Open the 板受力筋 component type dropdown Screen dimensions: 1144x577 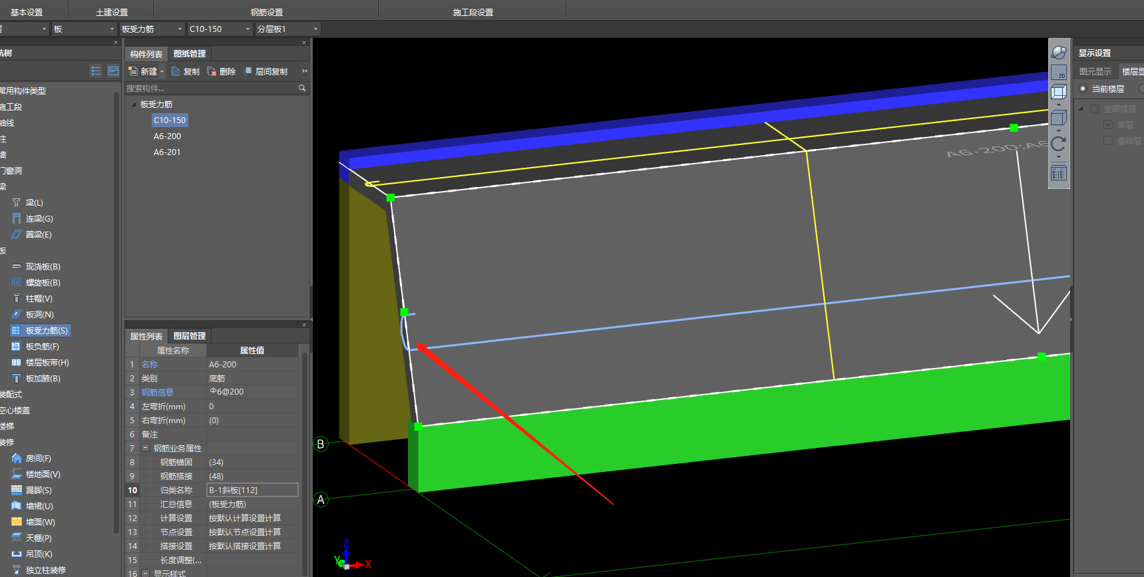[152, 29]
